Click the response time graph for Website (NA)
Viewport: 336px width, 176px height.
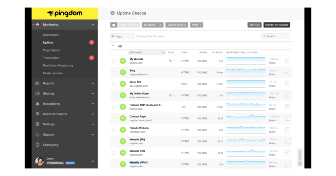246,152
